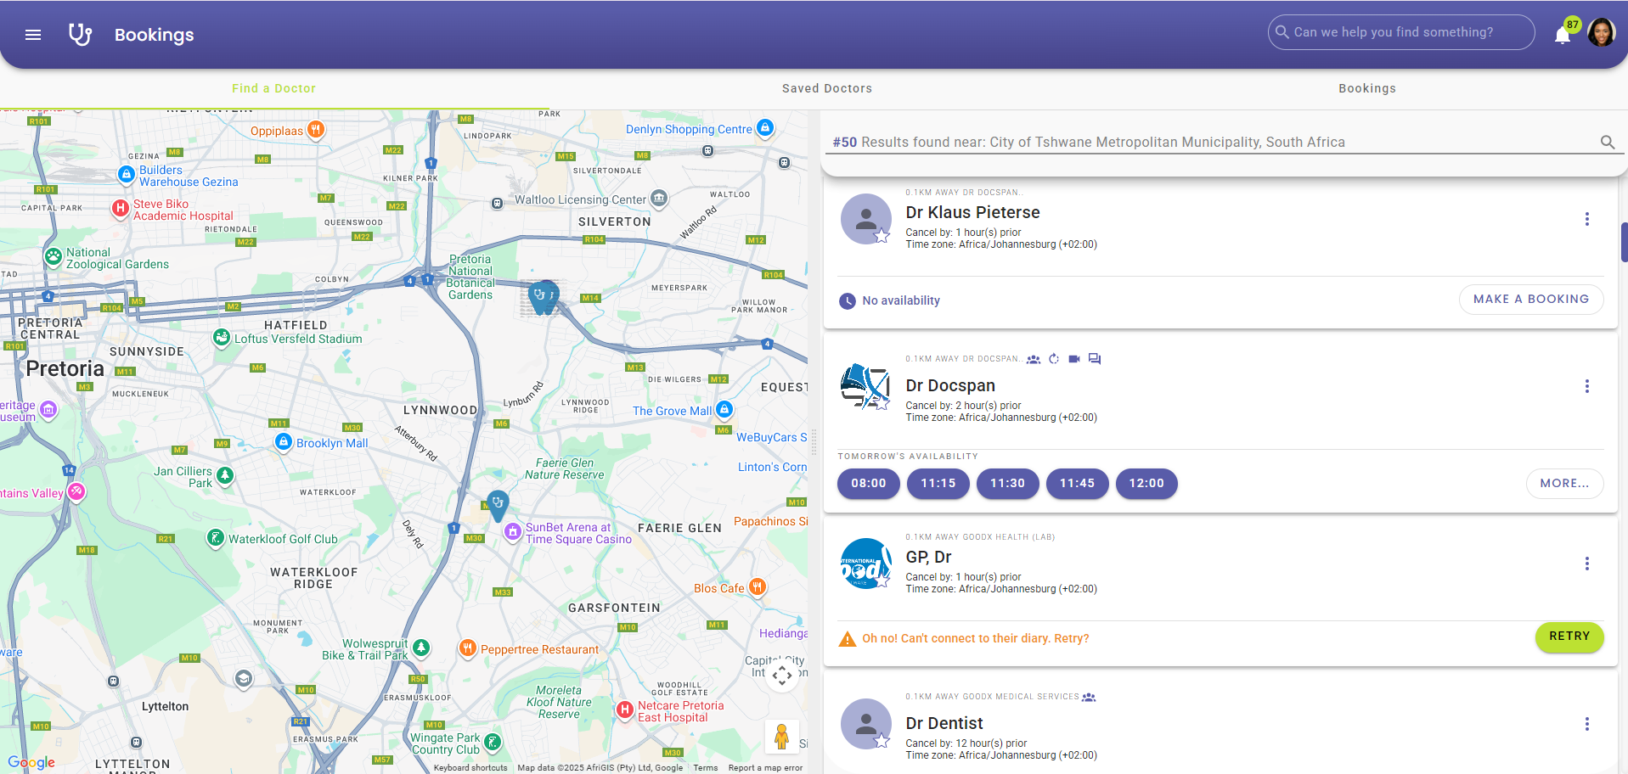The height and width of the screenshot is (774, 1628).
Task: Switch to the Bookings tab
Action: tap(1367, 88)
